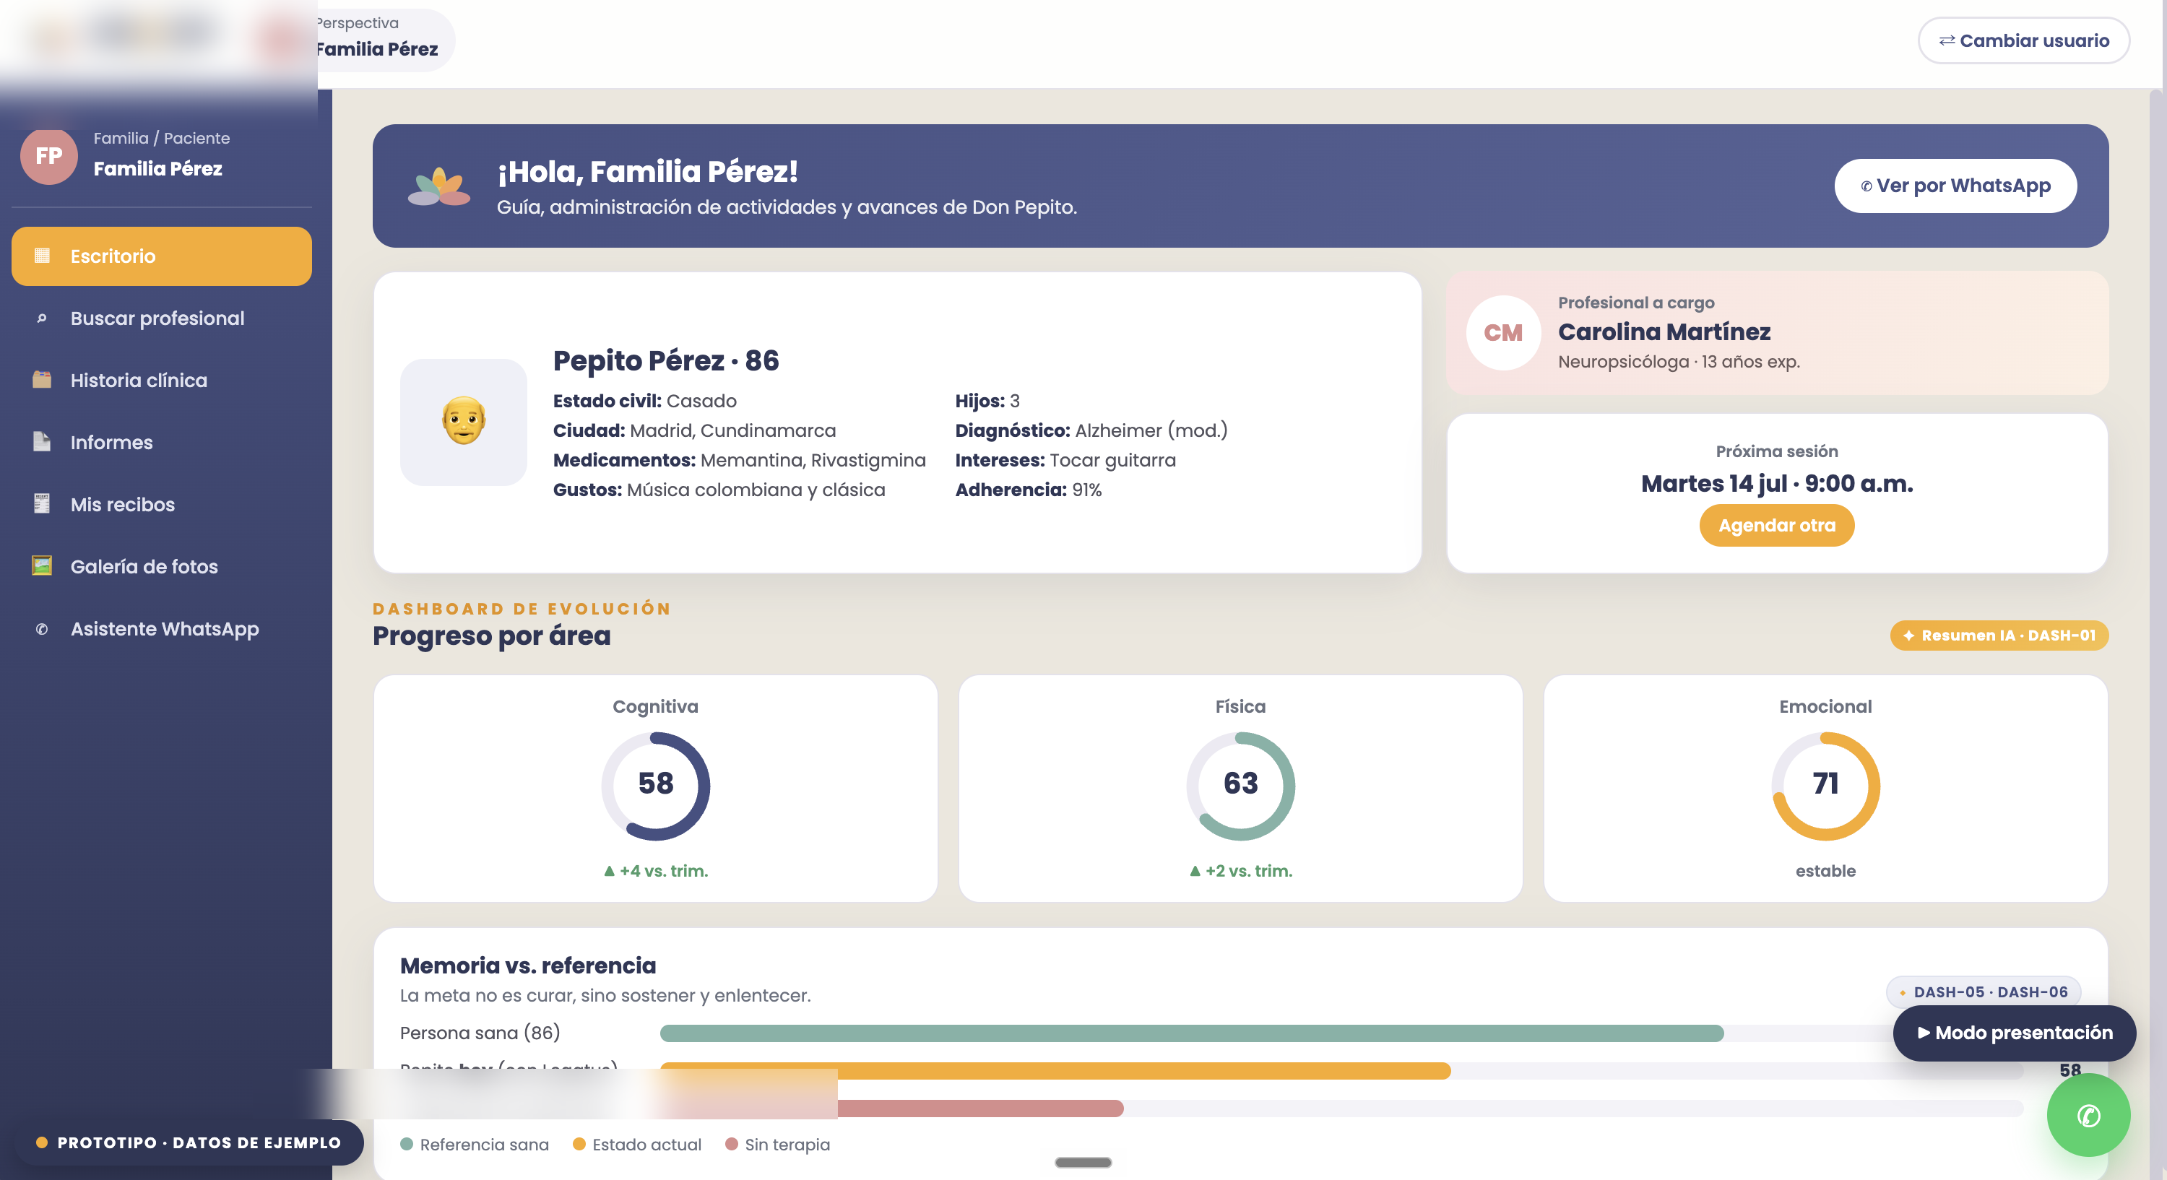
Task: Open the Informes section
Action: 162,443
